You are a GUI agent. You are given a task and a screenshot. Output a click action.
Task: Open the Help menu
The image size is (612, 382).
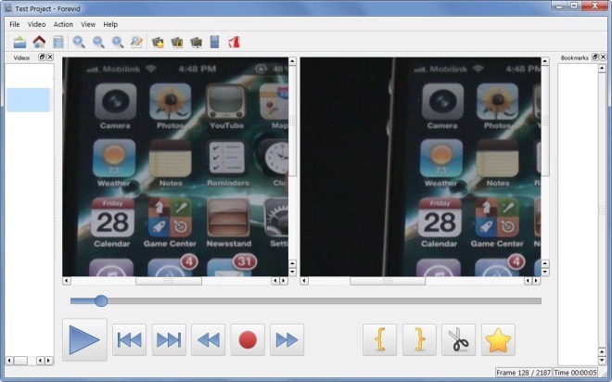(x=110, y=24)
